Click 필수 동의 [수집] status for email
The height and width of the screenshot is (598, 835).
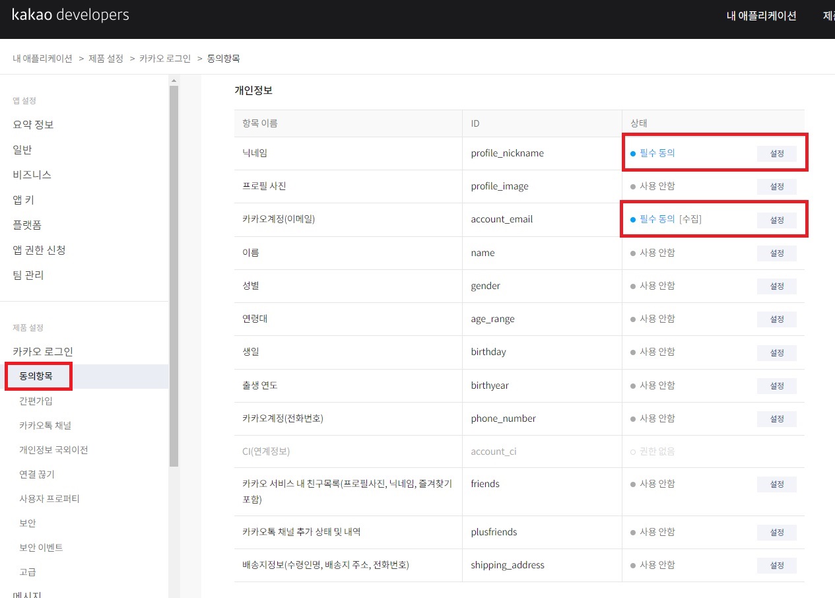click(666, 219)
